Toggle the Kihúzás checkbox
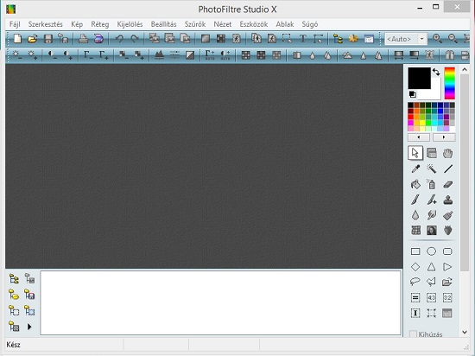This screenshot has width=475, height=356. pos(413,334)
